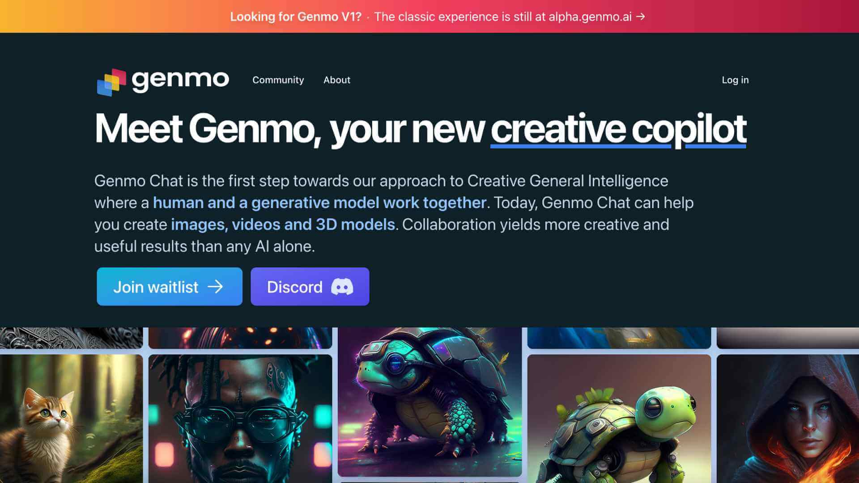Click the Genmo colorful squares logo icon
This screenshot has height=483, width=859.
pyautogui.click(x=111, y=82)
